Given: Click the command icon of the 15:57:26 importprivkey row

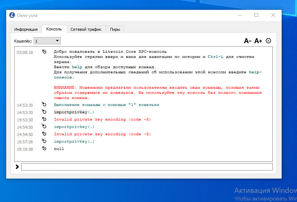Looking at the screenshot, I should click(x=44, y=141).
